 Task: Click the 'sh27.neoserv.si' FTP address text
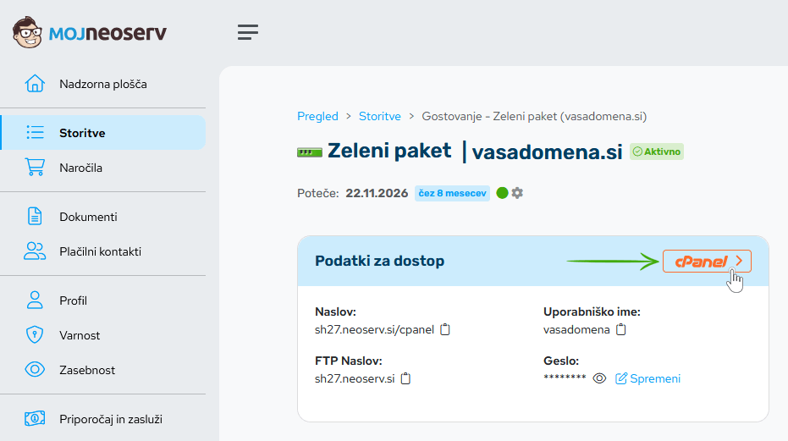(355, 378)
